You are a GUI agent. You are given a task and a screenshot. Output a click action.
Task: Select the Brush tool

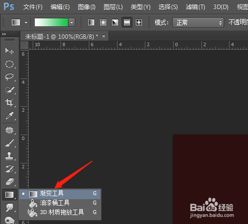[x=9, y=143]
